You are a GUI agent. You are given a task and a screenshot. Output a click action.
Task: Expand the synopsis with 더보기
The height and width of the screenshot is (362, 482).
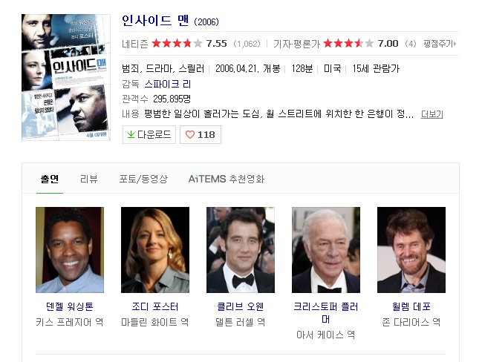tap(431, 114)
